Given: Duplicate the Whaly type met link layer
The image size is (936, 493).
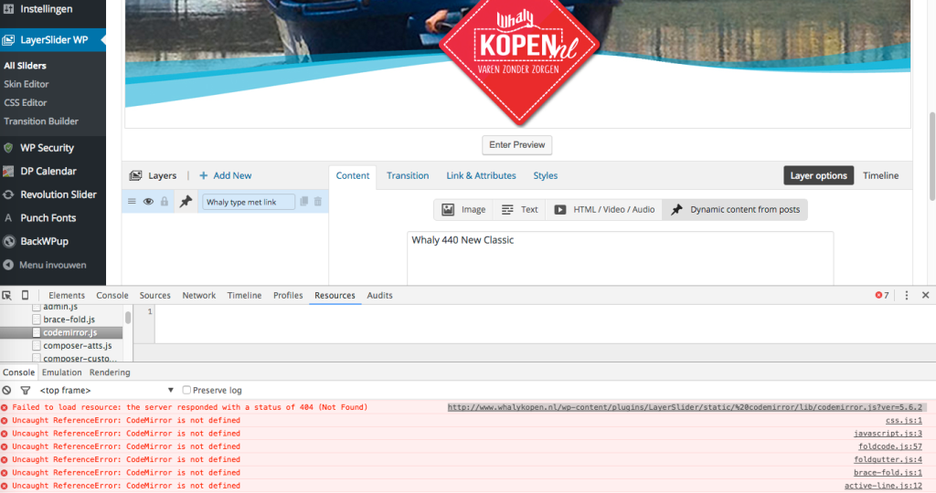Looking at the screenshot, I should pyautogui.click(x=303, y=202).
